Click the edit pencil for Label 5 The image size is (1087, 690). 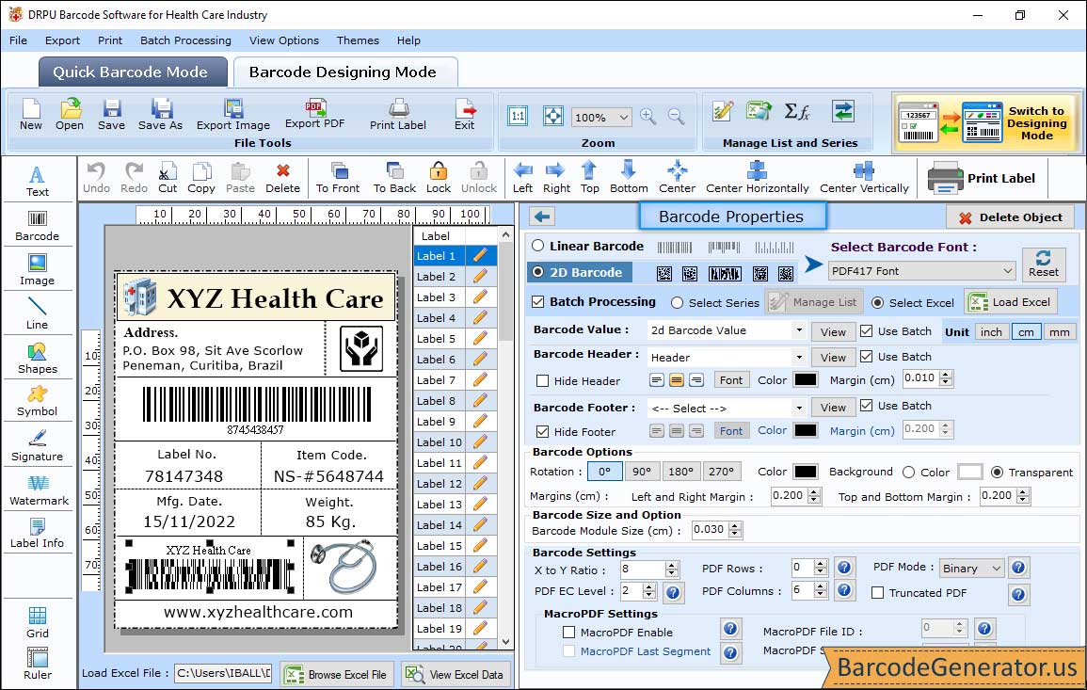pos(481,339)
